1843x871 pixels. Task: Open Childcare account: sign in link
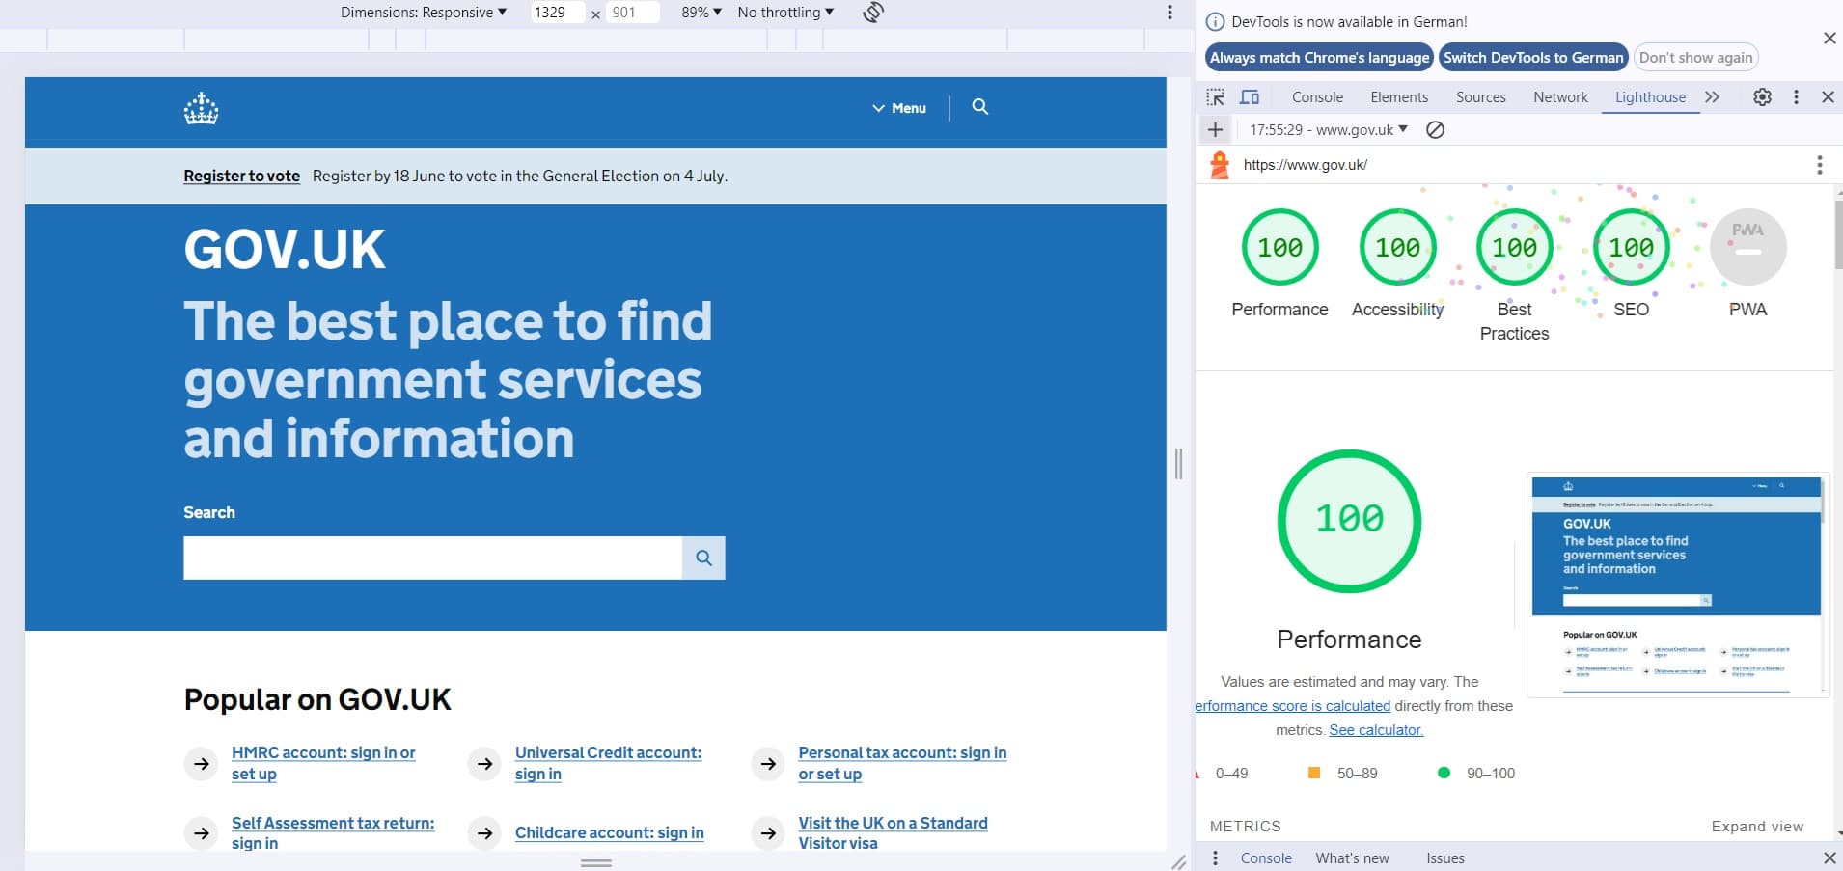609,832
